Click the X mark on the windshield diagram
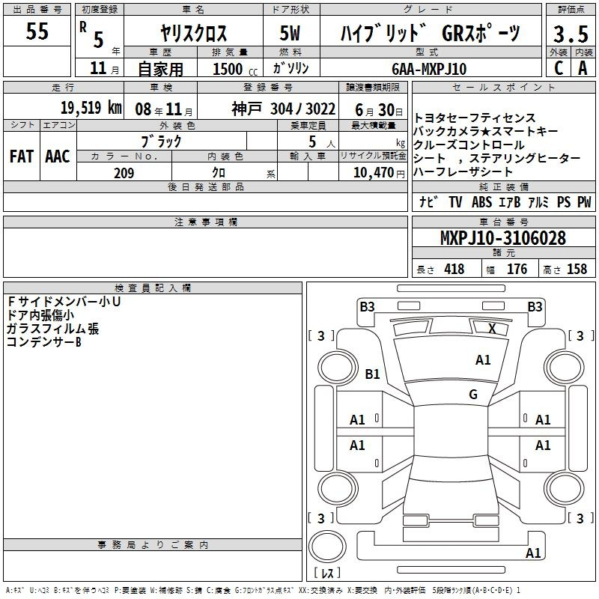599x599 pixels. coord(492,328)
